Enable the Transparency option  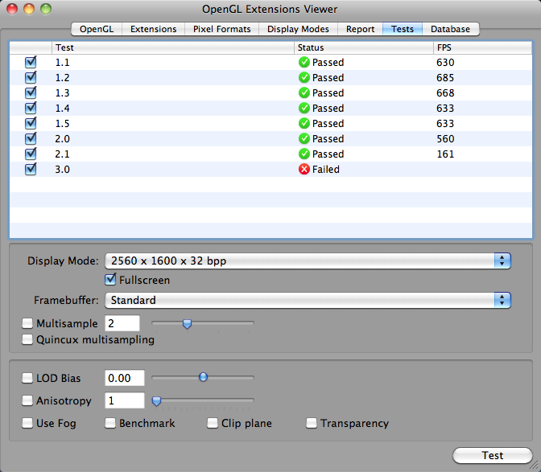[312, 423]
